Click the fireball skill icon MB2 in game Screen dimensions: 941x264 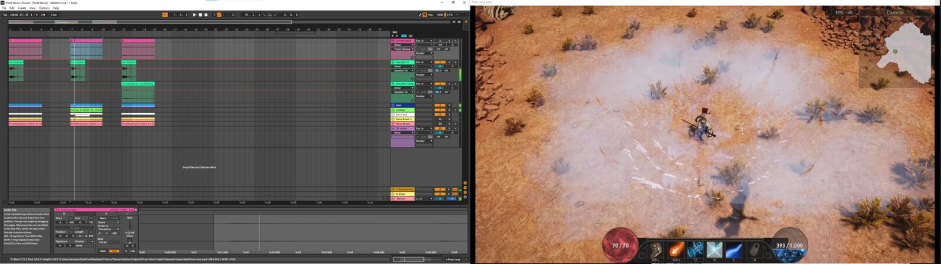click(676, 249)
